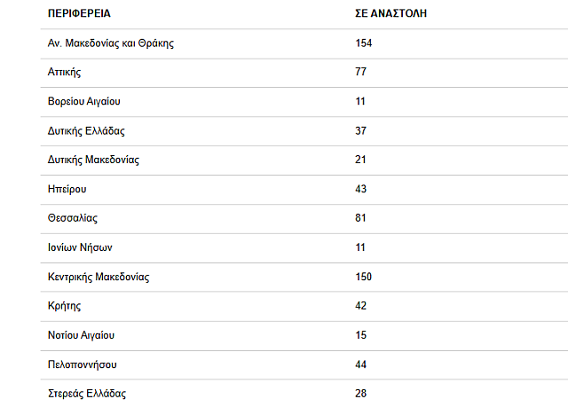Select the Αν. Μακεδονίας και Θράκης row label
This screenshot has width=568, height=407.
(110, 43)
